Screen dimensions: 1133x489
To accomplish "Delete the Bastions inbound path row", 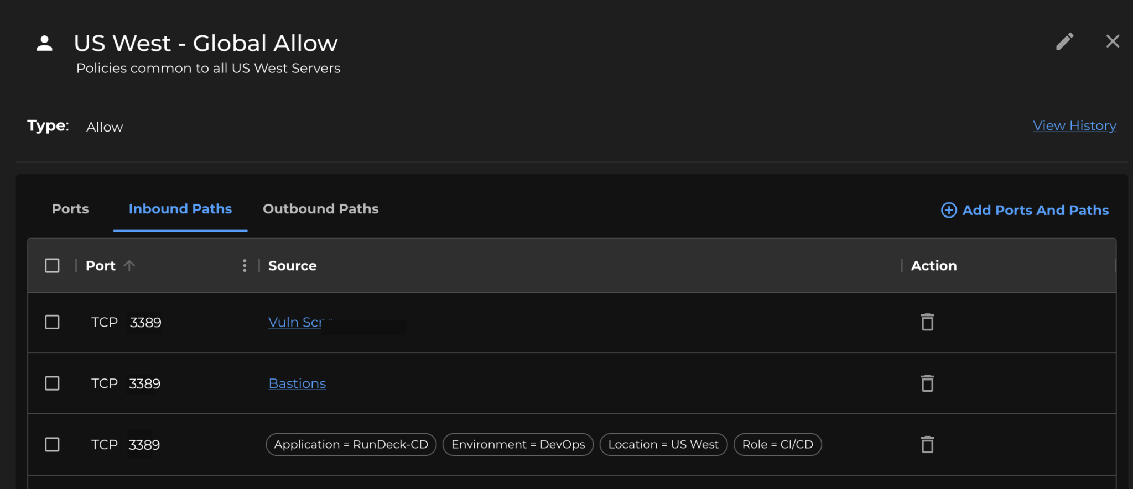I will tap(927, 383).
